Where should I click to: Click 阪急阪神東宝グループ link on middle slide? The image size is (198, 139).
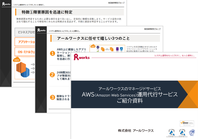pos(152,29)
